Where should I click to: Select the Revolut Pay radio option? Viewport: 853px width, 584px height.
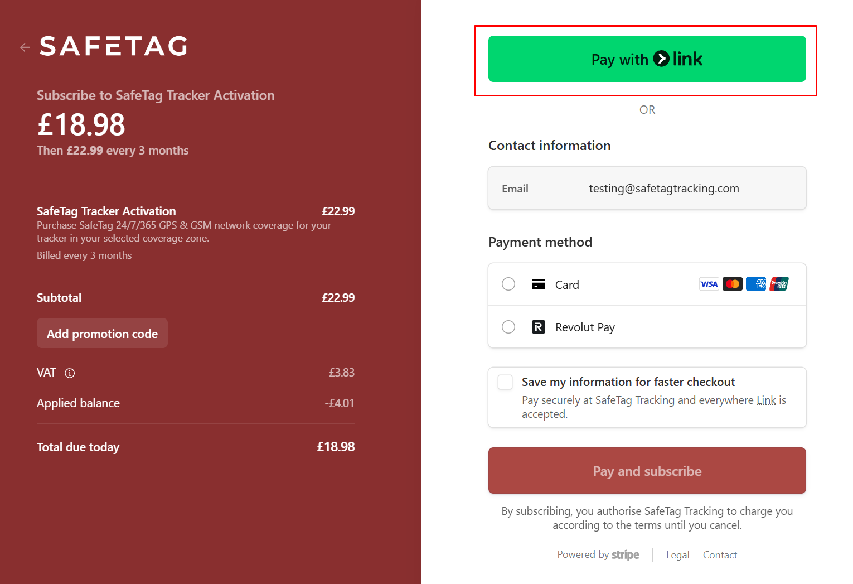coord(508,327)
